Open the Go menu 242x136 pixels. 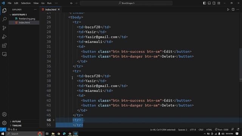coord(43,3)
